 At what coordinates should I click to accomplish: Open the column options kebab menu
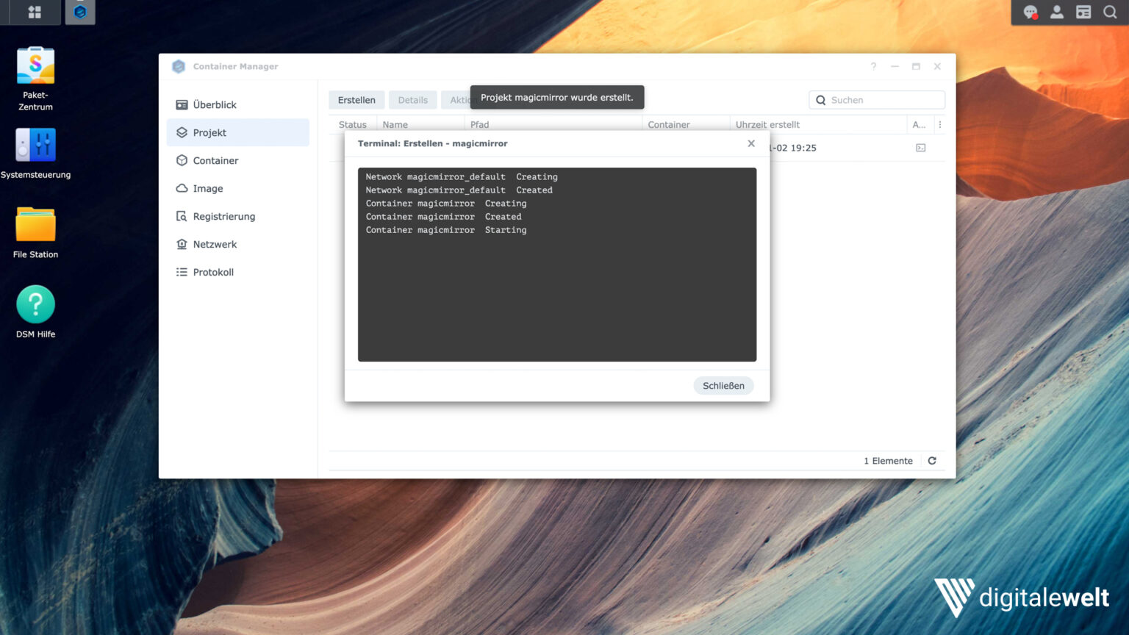[x=941, y=124]
